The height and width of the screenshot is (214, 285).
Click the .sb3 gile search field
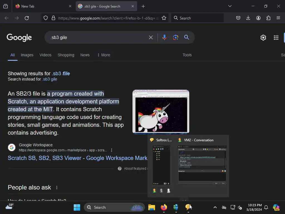click(x=98, y=38)
